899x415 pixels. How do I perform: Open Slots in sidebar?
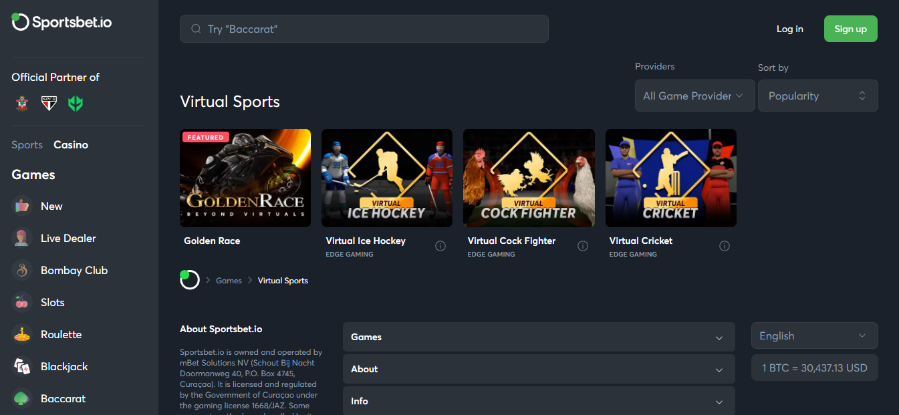[53, 302]
